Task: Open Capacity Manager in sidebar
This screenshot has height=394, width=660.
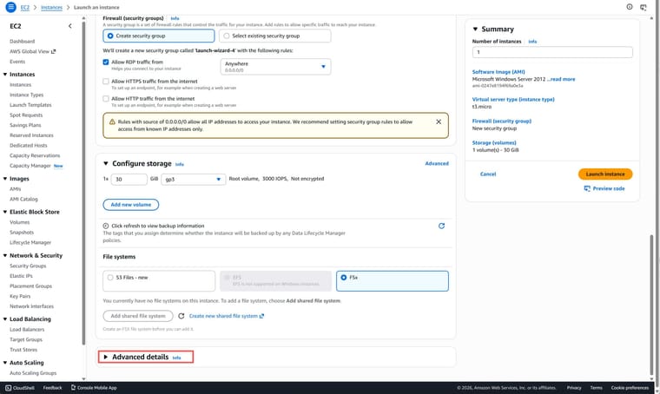Action: (x=30, y=166)
